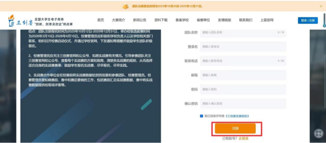Focus the 团队名称 input field

[x=238, y=33]
